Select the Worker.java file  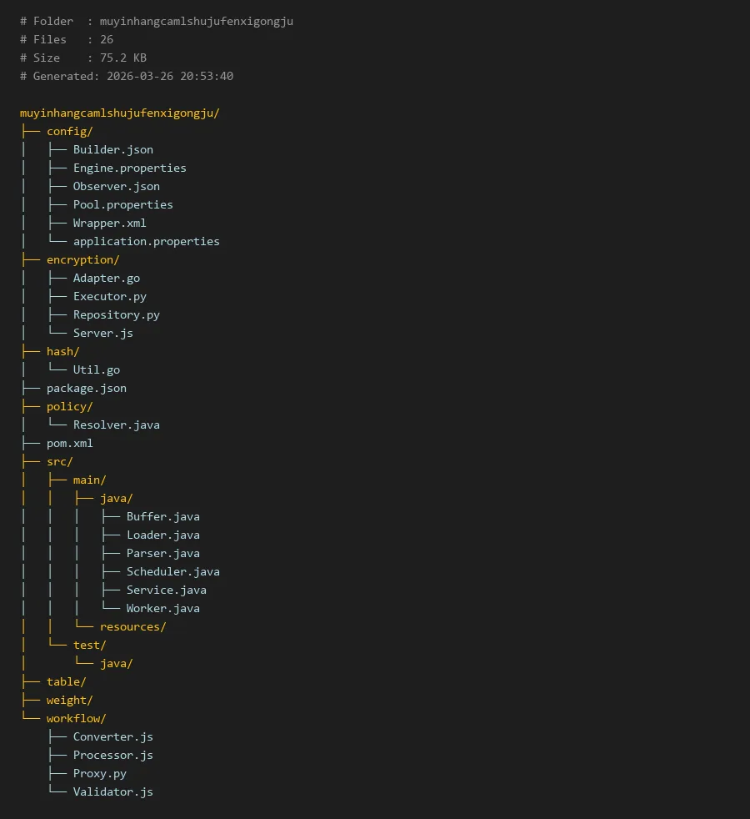pos(162,608)
